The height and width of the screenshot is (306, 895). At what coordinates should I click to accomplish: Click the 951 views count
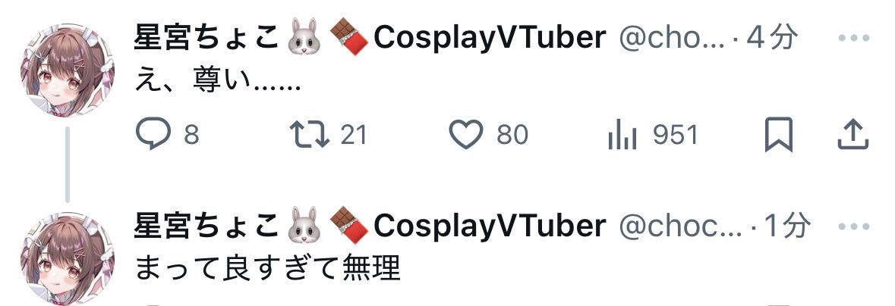(x=676, y=135)
